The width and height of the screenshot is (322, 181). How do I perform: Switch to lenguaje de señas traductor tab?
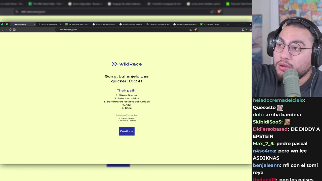pos(131,24)
